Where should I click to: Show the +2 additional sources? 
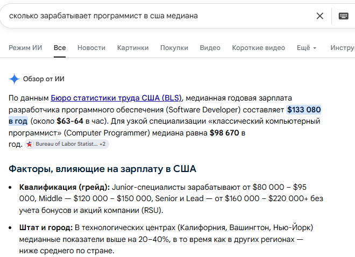pos(102,144)
